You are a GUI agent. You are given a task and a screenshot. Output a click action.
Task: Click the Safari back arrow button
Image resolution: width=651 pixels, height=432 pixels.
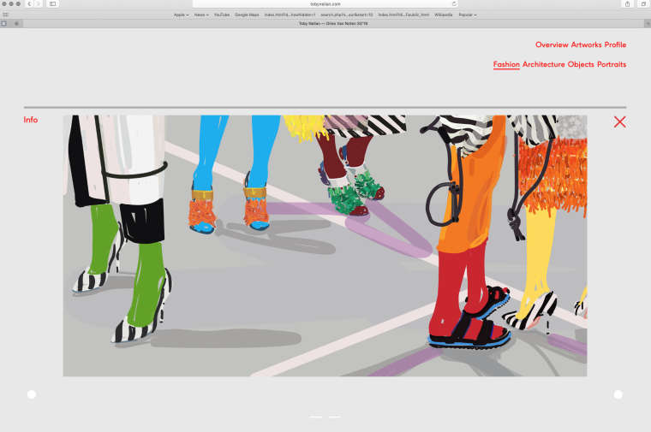click(x=29, y=4)
